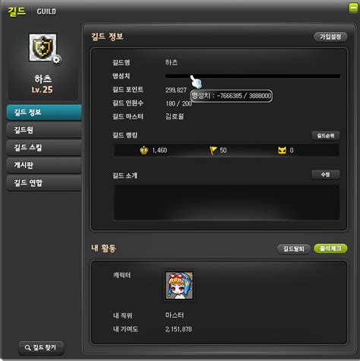Minimize the guild window with the green button
This screenshot has height=361, width=360.
tap(353, 8)
